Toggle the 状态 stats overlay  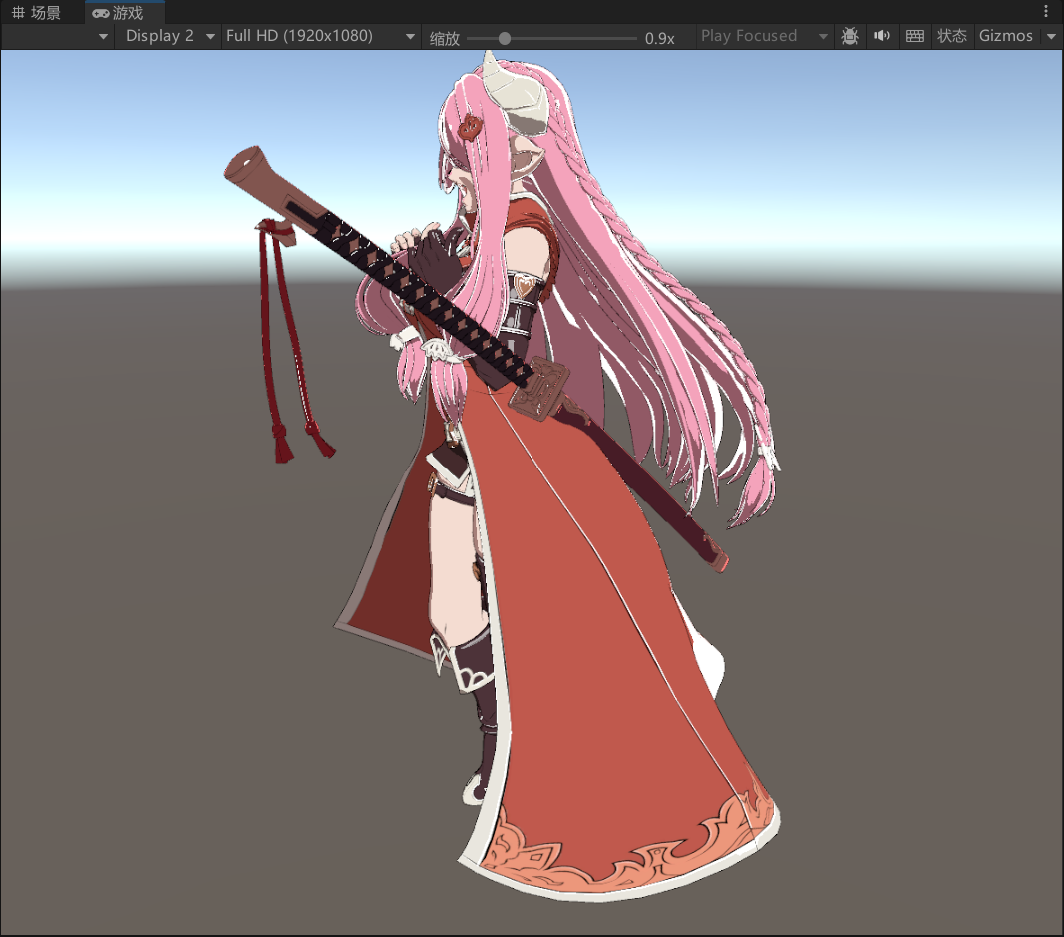[951, 36]
